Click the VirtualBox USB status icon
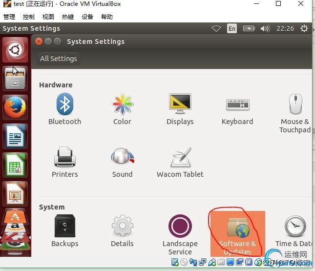Image resolution: width=315 pixels, height=271 pixels. [x=212, y=262]
